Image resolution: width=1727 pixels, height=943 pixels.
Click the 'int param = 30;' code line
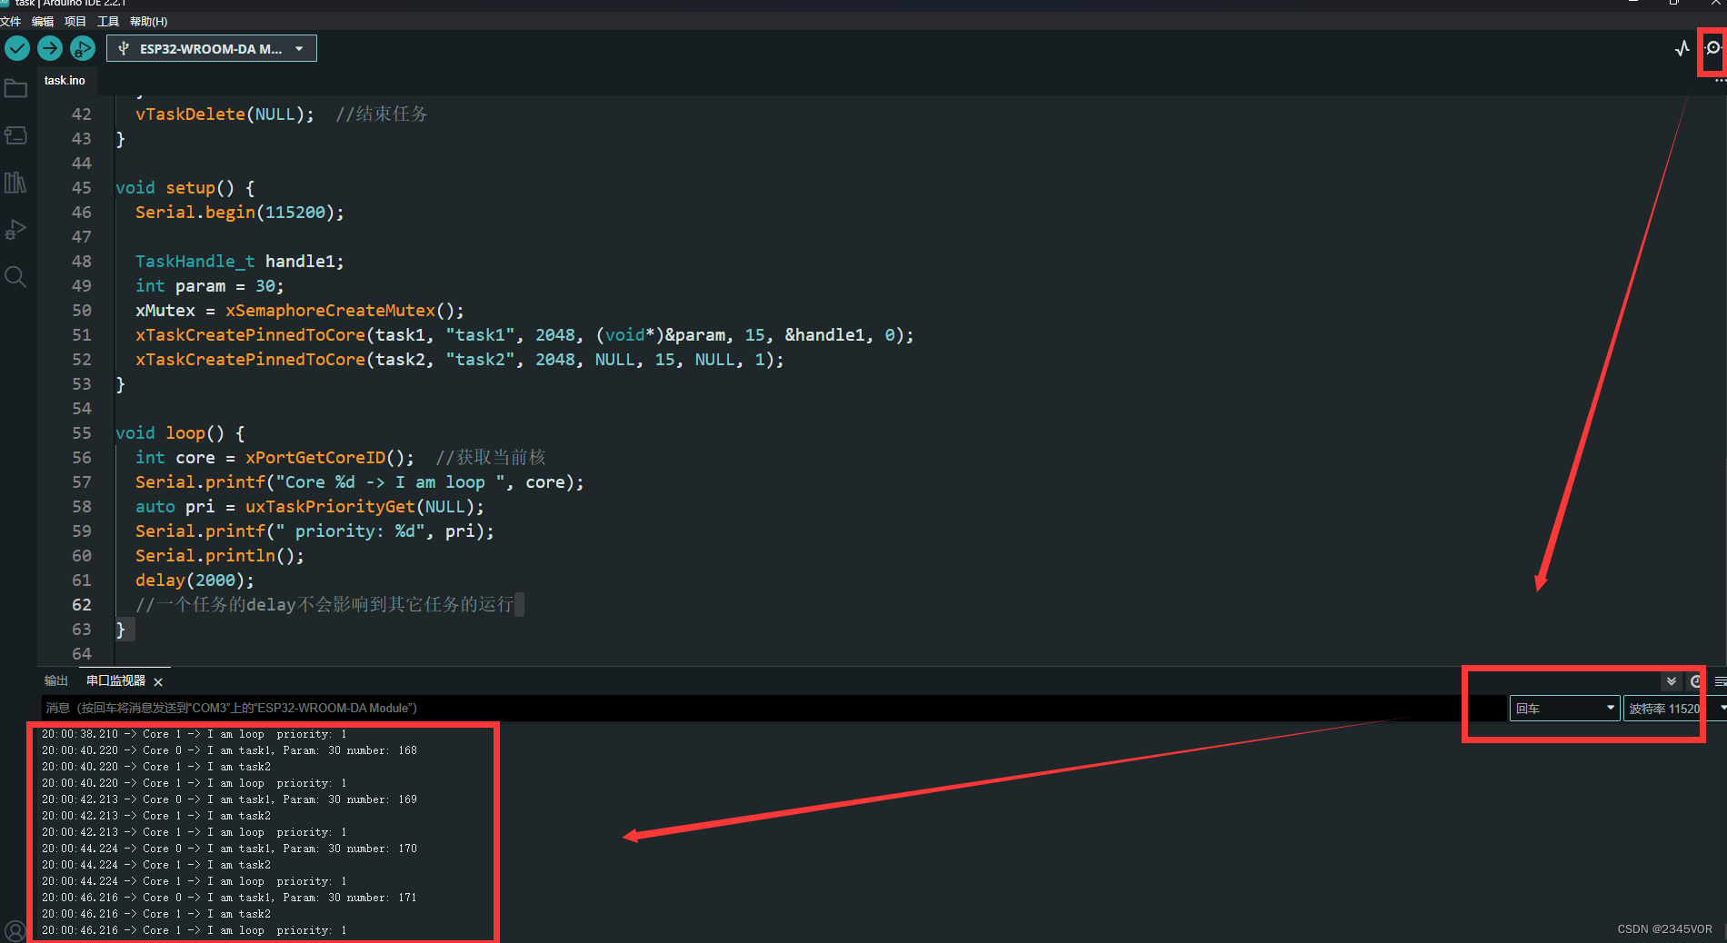click(x=210, y=286)
